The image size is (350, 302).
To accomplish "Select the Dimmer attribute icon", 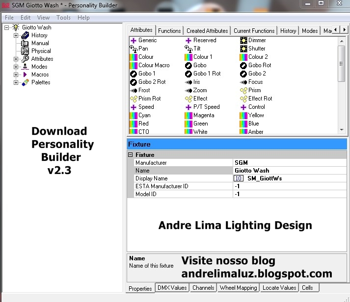I will (x=243, y=40).
